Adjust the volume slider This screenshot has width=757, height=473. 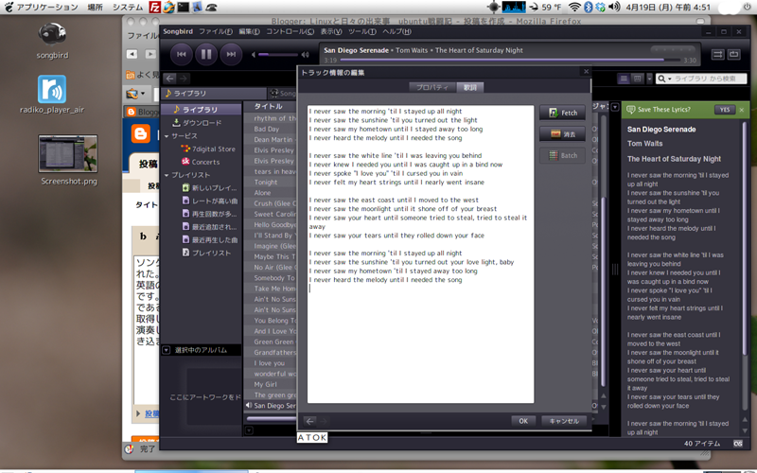point(278,55)
